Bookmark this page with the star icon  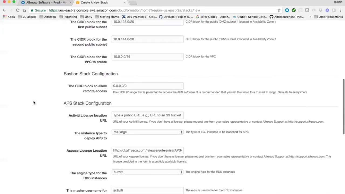279,10
